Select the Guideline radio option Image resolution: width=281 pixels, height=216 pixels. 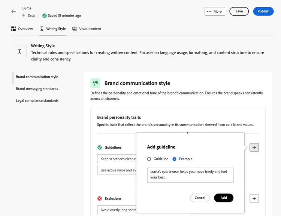[149, 159]
